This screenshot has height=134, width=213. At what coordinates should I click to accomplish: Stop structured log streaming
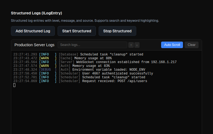point(117,31)
